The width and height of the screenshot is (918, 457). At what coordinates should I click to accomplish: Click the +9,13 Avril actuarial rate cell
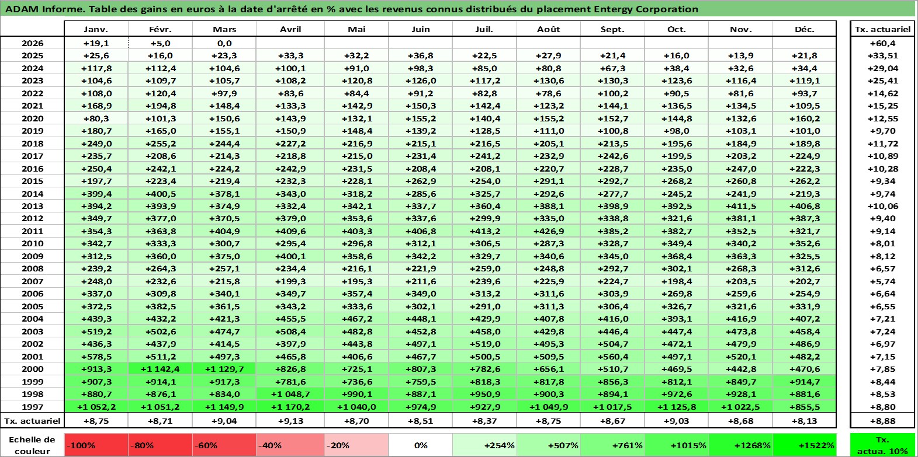pyautogui.click(x=290, y=420)
